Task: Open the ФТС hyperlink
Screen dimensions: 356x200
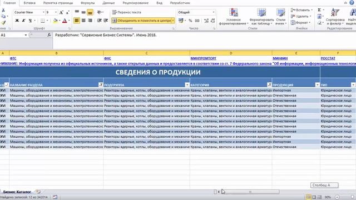Action: (x=13, y=58)
